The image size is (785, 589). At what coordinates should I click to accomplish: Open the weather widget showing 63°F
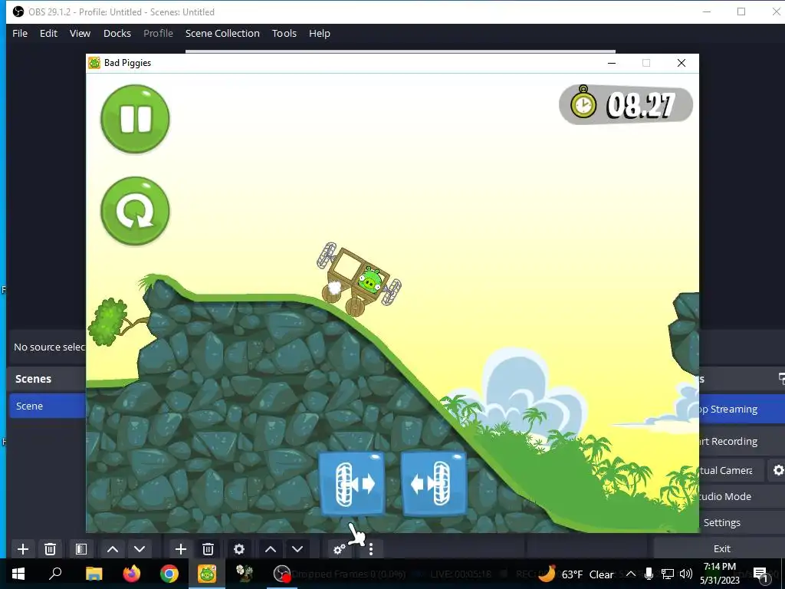tap(576, 574)
